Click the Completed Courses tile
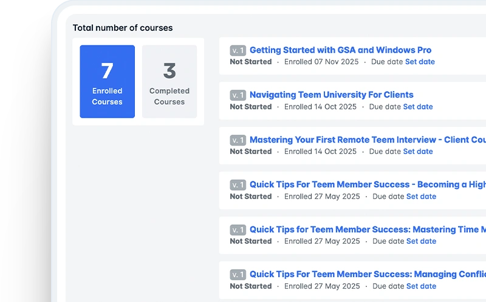Screen dimensions: 486x302 (169, 81)
